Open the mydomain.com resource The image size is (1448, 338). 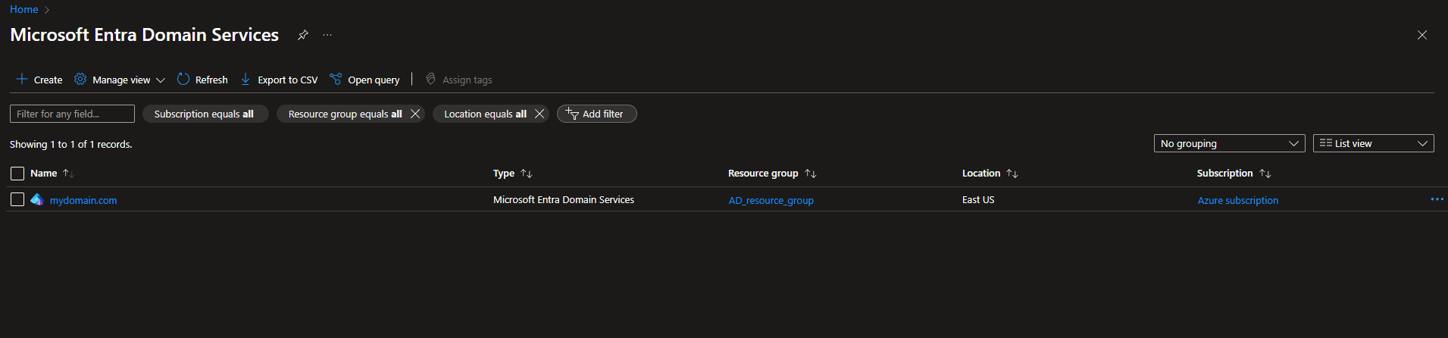(83, 200)
